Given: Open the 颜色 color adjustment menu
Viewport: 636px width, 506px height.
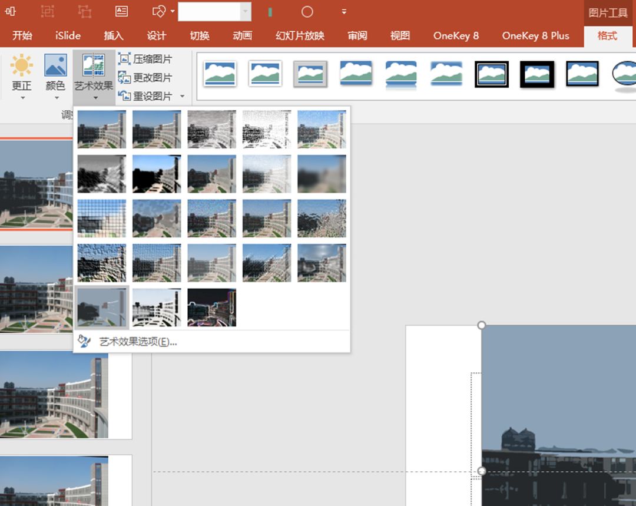Looking at the screenshot, I should 55,77.
